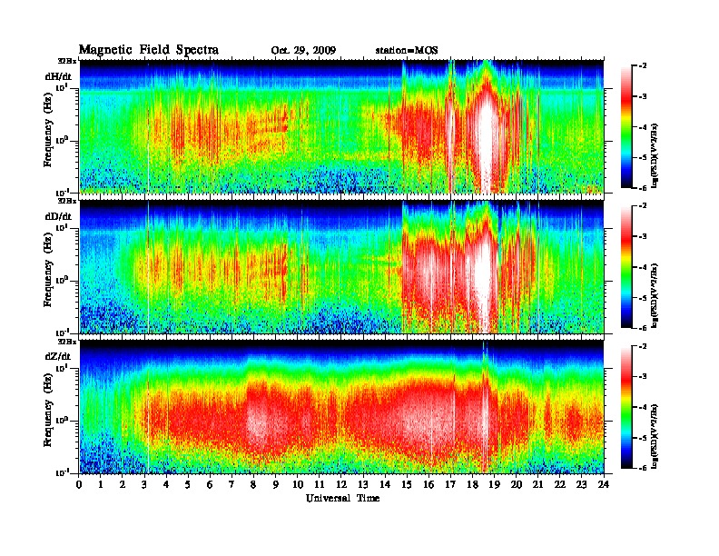This screenshot has height=556, width=719.
Task: Click the "dZ/dt" panel label
Action: pos(58,356)
